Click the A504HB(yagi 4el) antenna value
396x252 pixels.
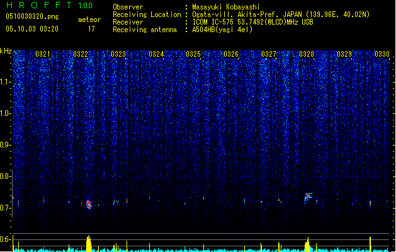coord(222,30)
